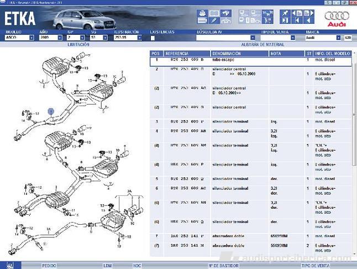Click the jump-to-first arrow icon
The height and width of the screenshot is (269, 357).
pyautogui.click(x=297, y=20)
